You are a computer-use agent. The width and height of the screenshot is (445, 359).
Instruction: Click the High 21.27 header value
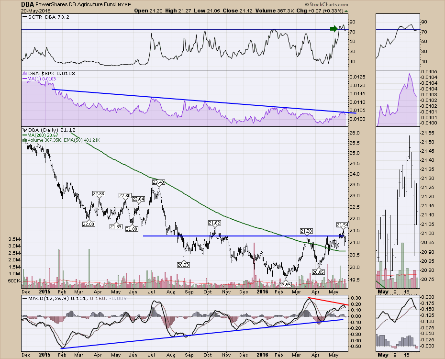click(x=178, y=11)
